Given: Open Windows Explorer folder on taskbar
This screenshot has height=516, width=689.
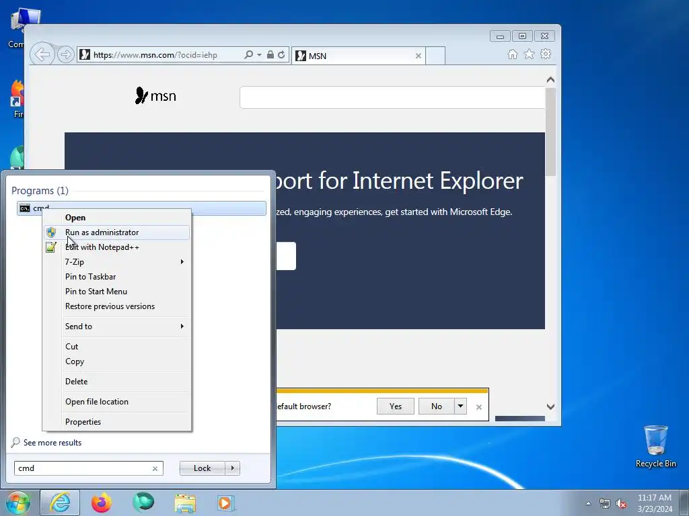Looking at the screenshot, I should tap(185, 503).
